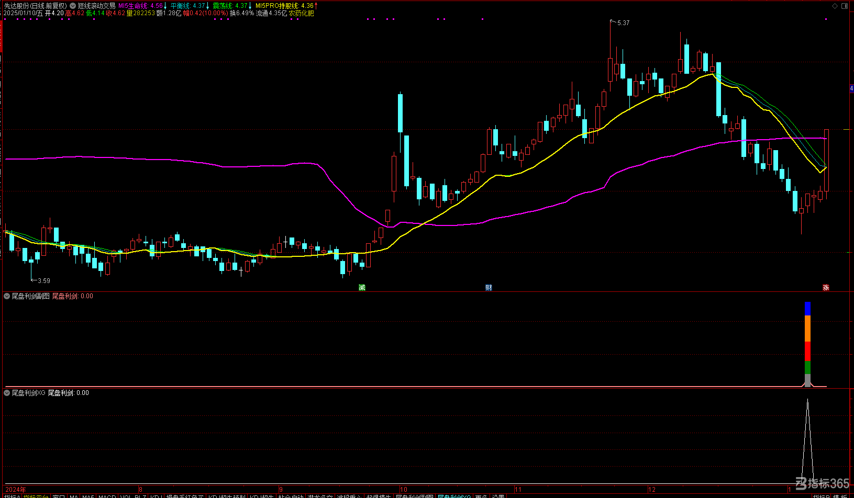Screen dimensions: 854x498
Task: Select the MACD indicator tab
Action: point(107,496)
